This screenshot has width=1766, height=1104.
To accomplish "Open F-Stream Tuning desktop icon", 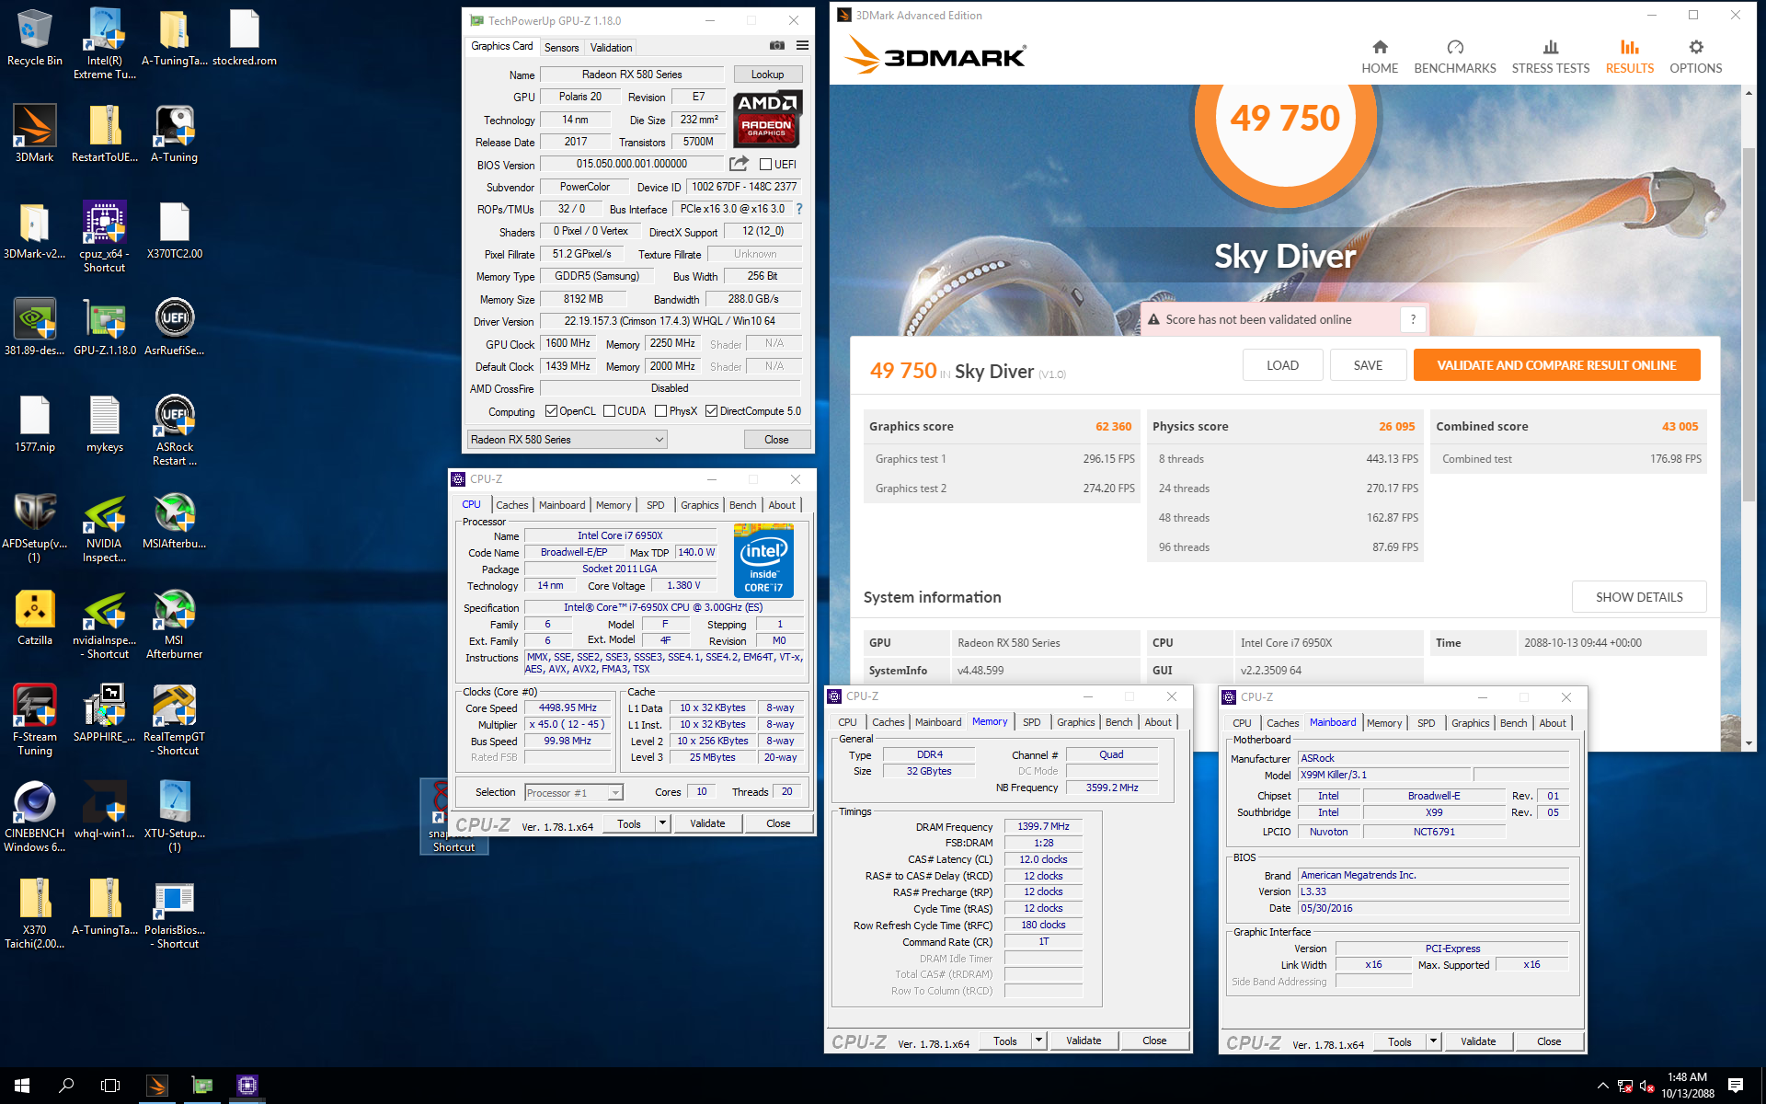I will tap(34, 720).
